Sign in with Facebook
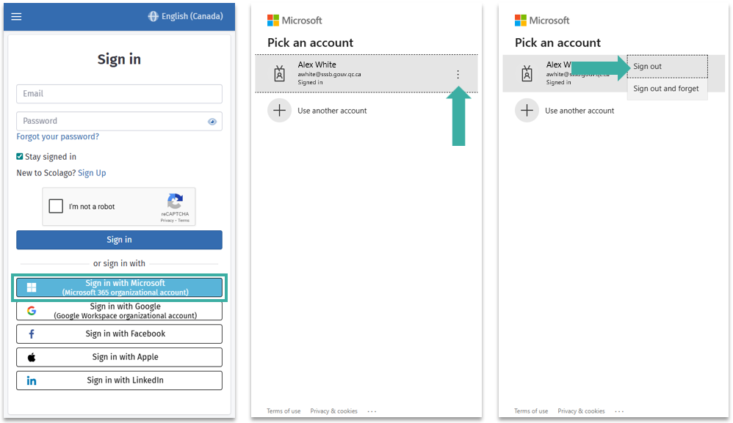This screenshot has width=733, height=423. click(119, 334)
